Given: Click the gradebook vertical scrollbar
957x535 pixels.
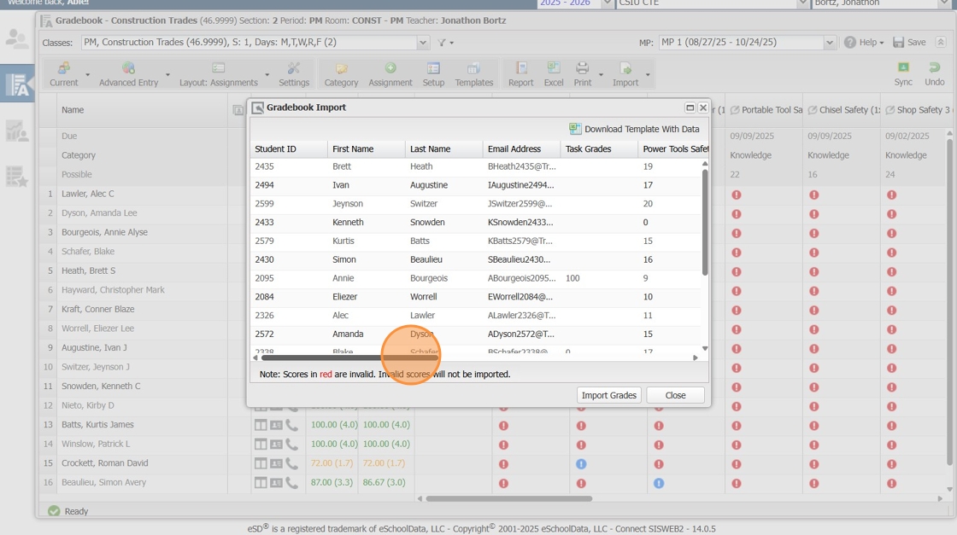Looking at the screenshot, I should click(x=949, y=302).
